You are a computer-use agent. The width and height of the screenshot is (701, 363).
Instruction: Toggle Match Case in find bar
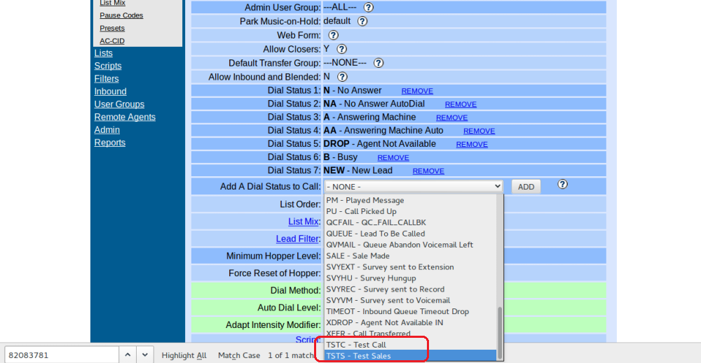[239, 355]
